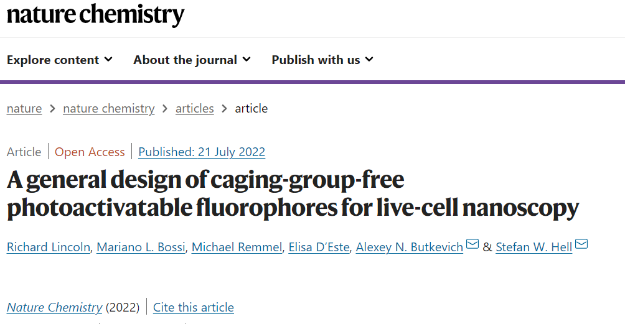
Task: Expand the Explore content menu
Action: (60, 60)
